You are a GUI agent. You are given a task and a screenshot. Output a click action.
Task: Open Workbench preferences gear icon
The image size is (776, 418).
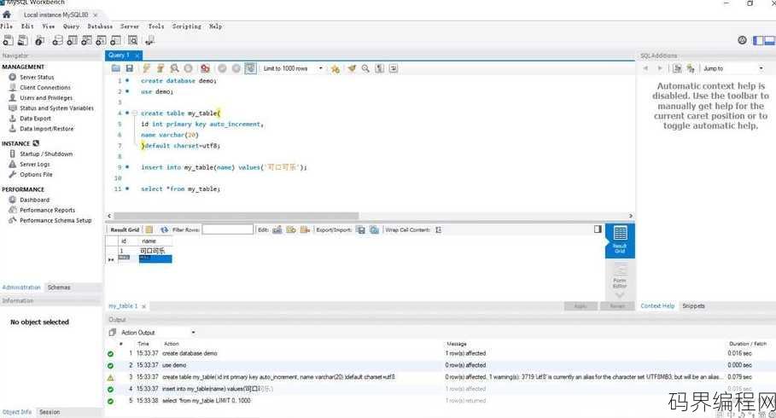pos(742,40)
